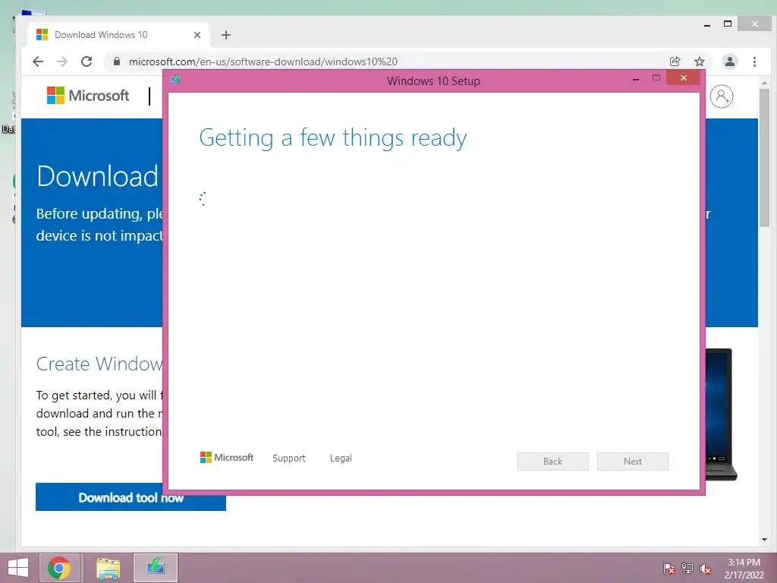Click Chrome icon in taskbar
This screenshot has width=777, height=583.
(x=59, y=568)
